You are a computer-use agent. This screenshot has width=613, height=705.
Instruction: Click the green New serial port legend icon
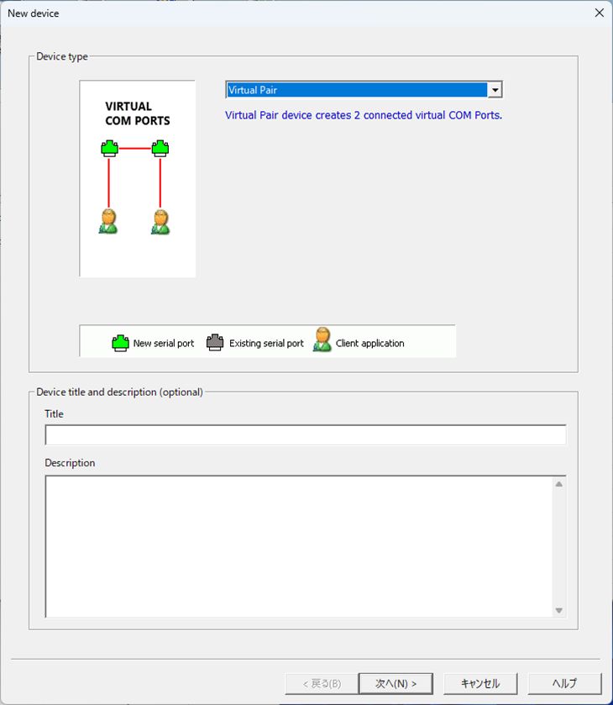pyautogui.click(x=121, y=343)
